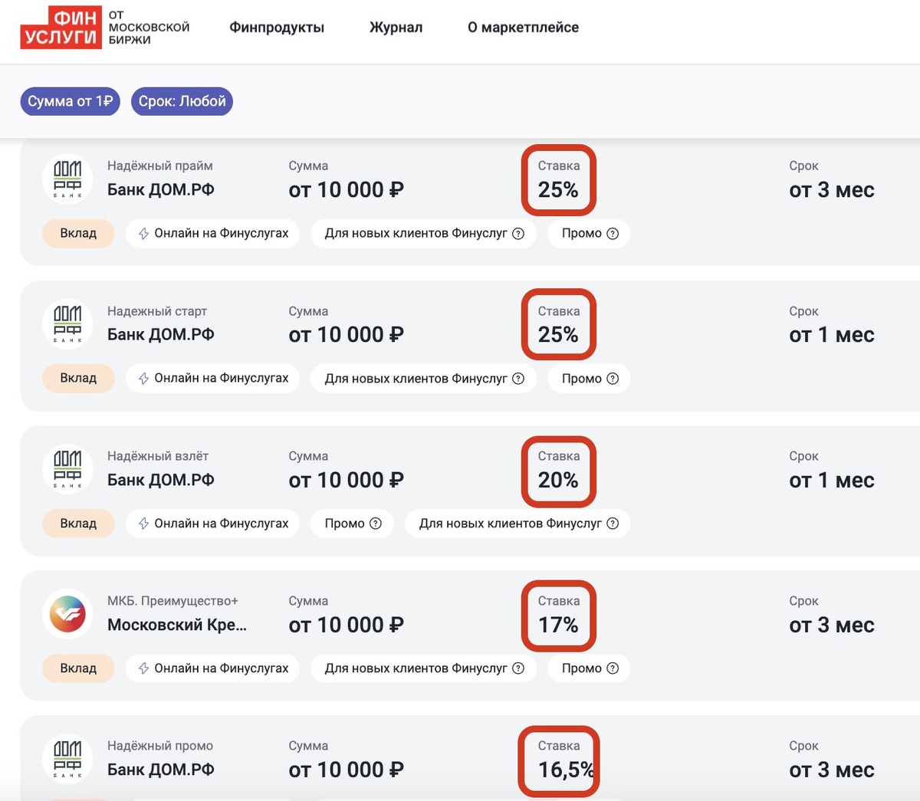Go to the Журнал section
Viewport: 920px width, 801px height.
pyautogui.click(x=396, y=28)
